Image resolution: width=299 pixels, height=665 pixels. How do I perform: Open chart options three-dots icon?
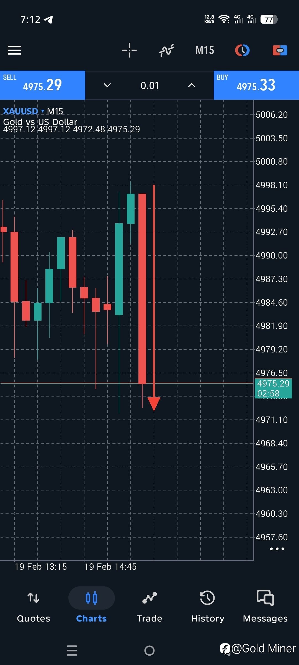[x=277, y=549]
